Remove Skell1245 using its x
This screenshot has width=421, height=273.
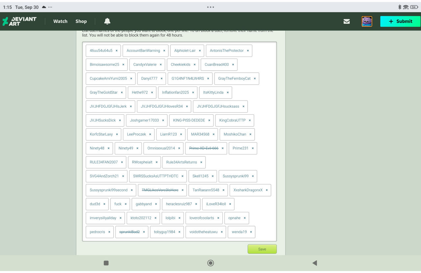[x=212, y=176]
